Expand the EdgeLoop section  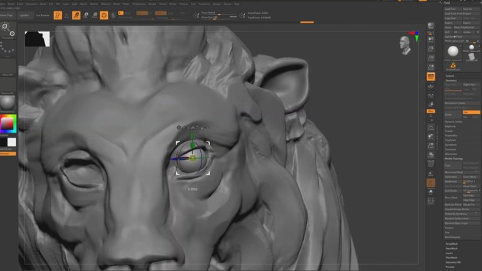[451, 126]
